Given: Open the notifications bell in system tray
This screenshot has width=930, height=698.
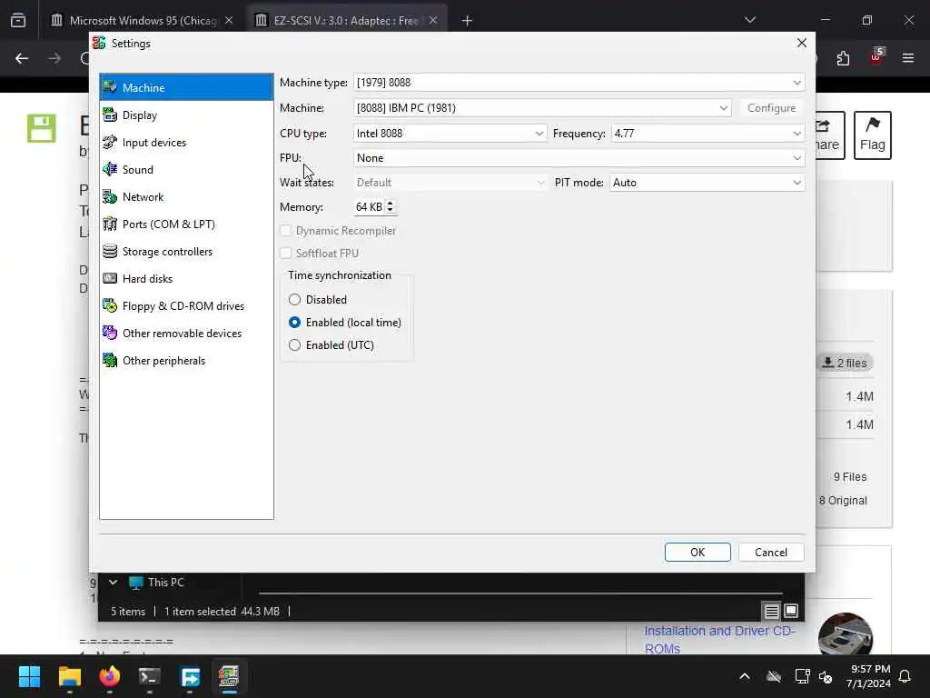Looking at the screenshot, I should pos(905,676).
